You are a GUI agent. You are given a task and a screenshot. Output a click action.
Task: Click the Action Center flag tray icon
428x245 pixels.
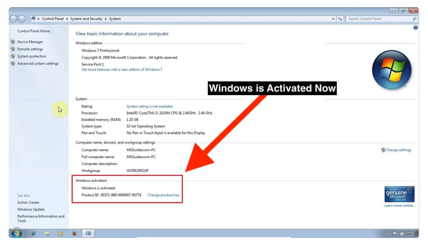coord(395,234)
